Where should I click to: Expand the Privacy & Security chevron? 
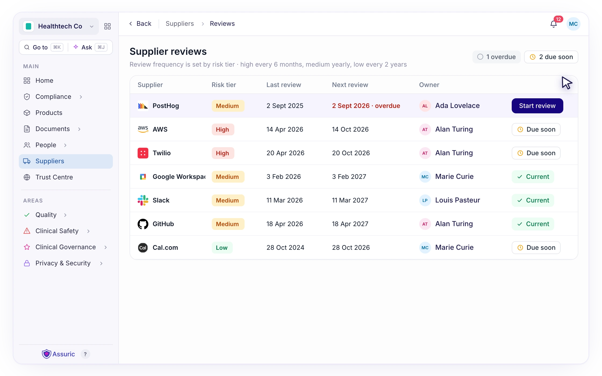click(x=101, y=263)
